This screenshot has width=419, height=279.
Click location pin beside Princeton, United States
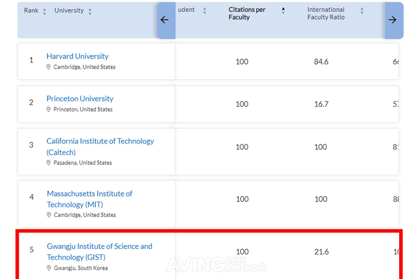48,109
